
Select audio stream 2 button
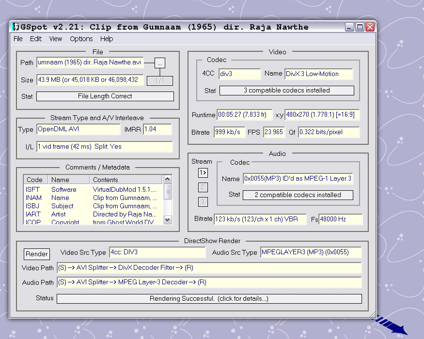click(x=203, y=187)
